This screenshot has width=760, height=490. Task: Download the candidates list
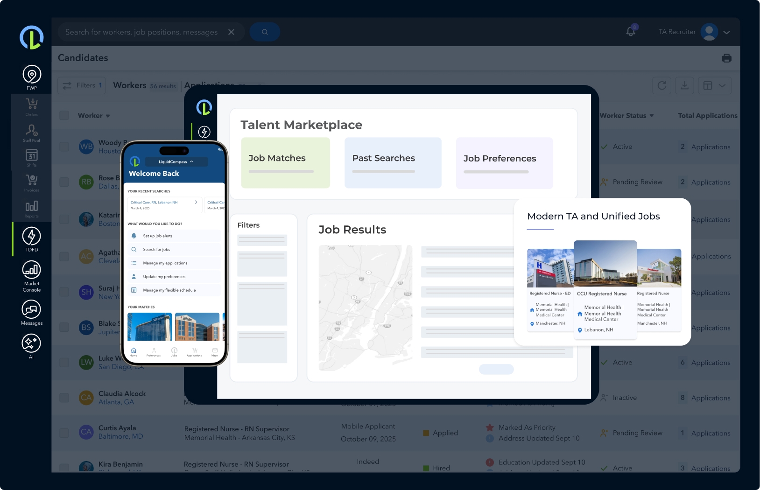point(684,85)
